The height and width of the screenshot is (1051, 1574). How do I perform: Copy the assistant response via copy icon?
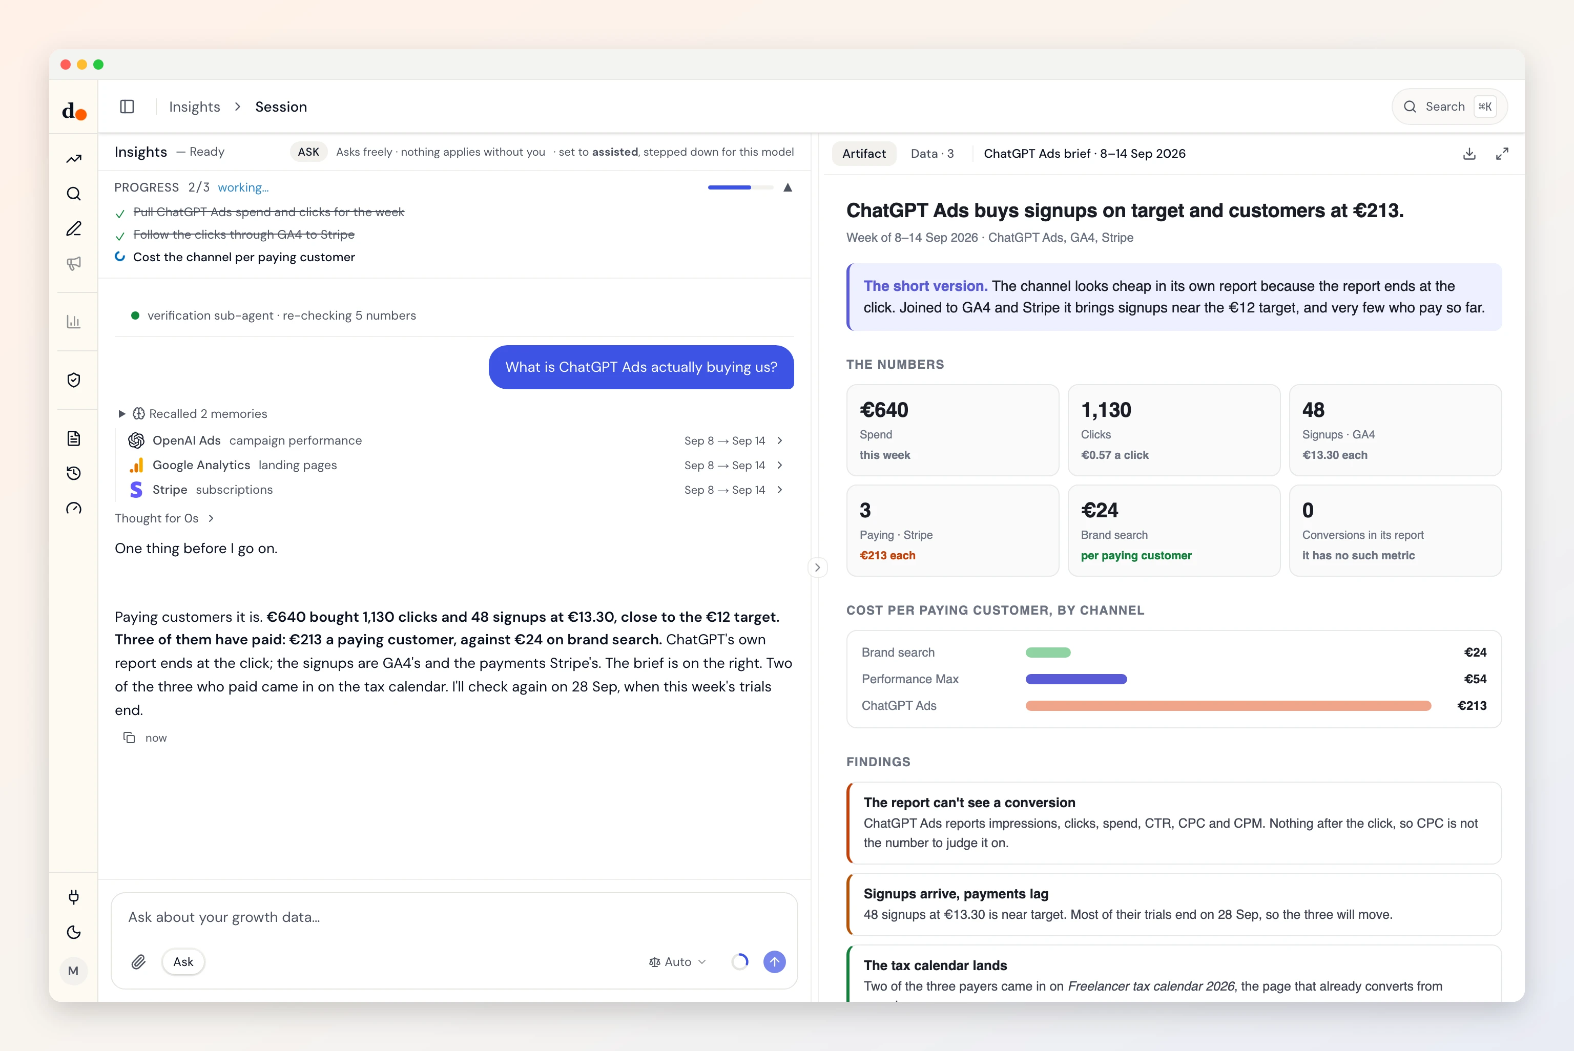pyautogui.click(x=130, y=738)
